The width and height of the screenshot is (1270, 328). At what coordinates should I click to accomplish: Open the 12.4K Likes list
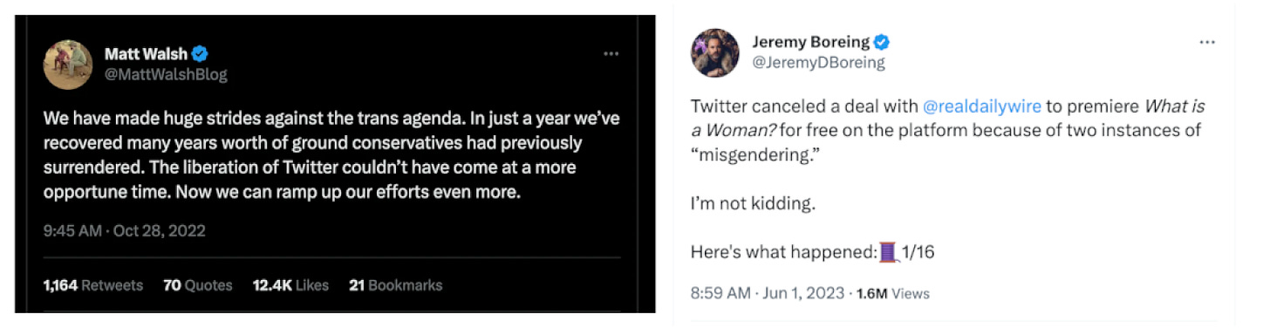pyautogui.click(x=290, y=285)
